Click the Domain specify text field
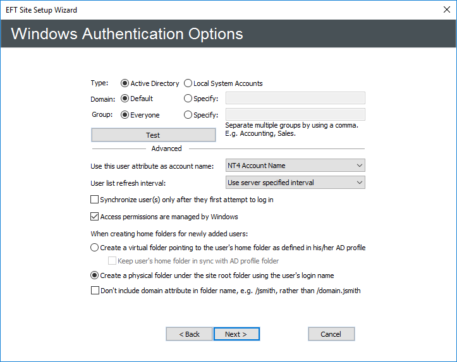The width and height of the screenshot is (457, 362). [295, 98]
